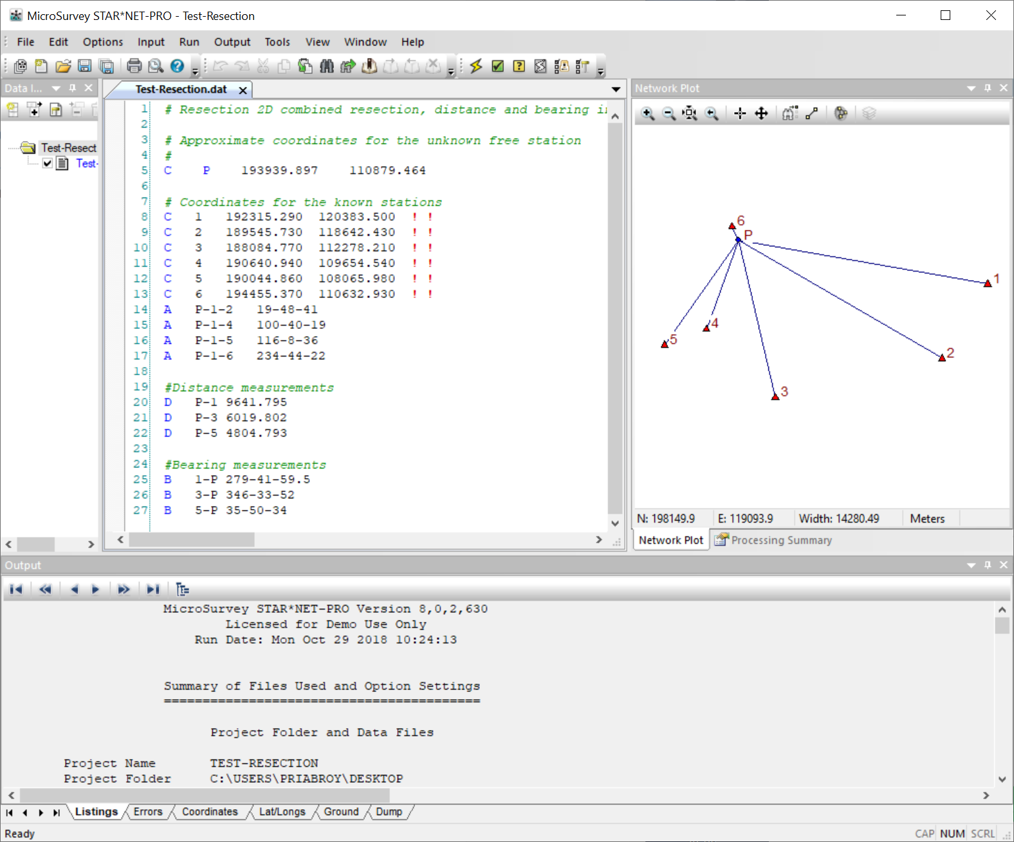Viewport: 1014px width, 842px height.
Task: Open the Run menu
Action: (x=189, y=42)
